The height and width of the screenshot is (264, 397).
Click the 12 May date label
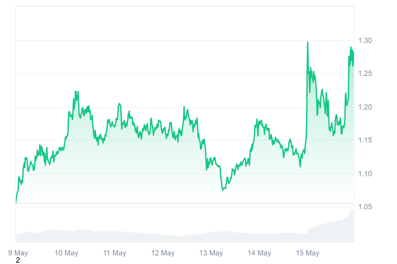pyautogui.click(x=163, y=253)
